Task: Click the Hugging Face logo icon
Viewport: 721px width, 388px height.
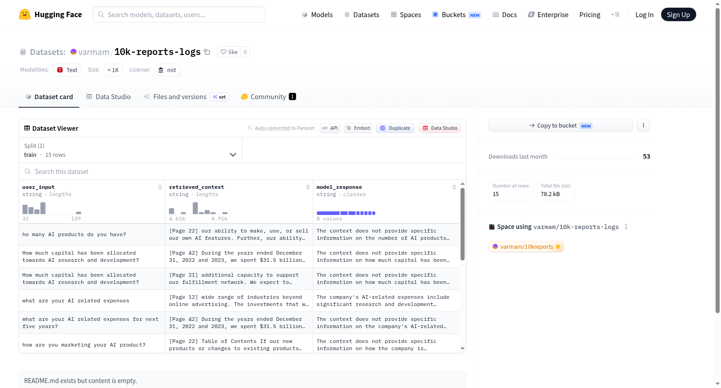Action: (x=25, y=14)
